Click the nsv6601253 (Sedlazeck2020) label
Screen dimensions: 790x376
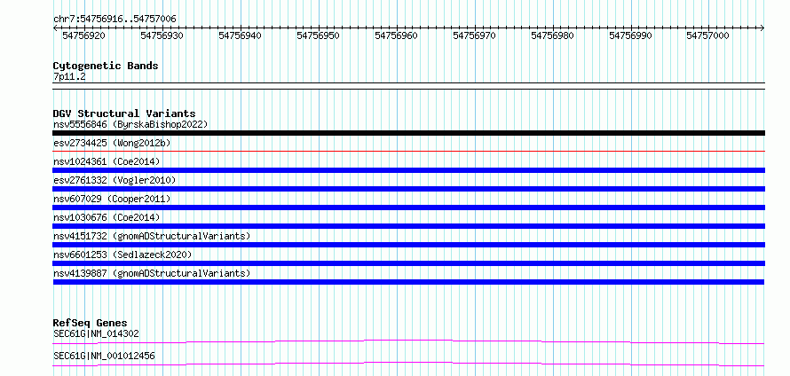click(x=122, y=255)
